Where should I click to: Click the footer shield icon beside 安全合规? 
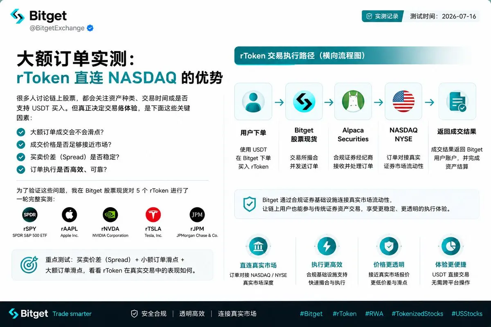[x=134, y=314]
